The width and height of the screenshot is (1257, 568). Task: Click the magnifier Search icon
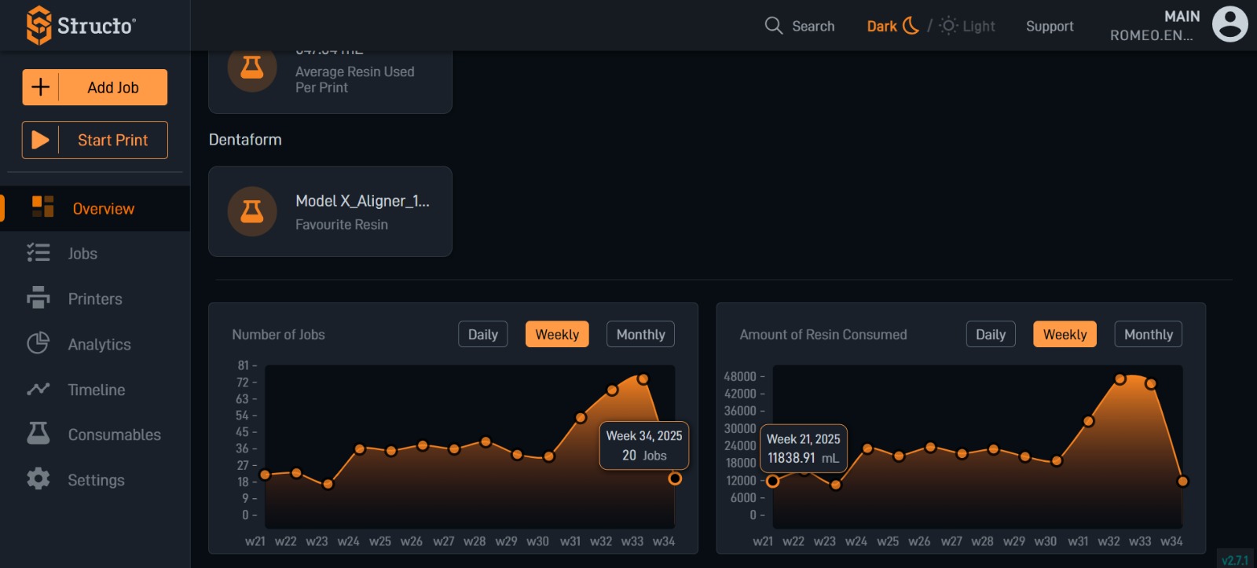click(x=773, y=26)
